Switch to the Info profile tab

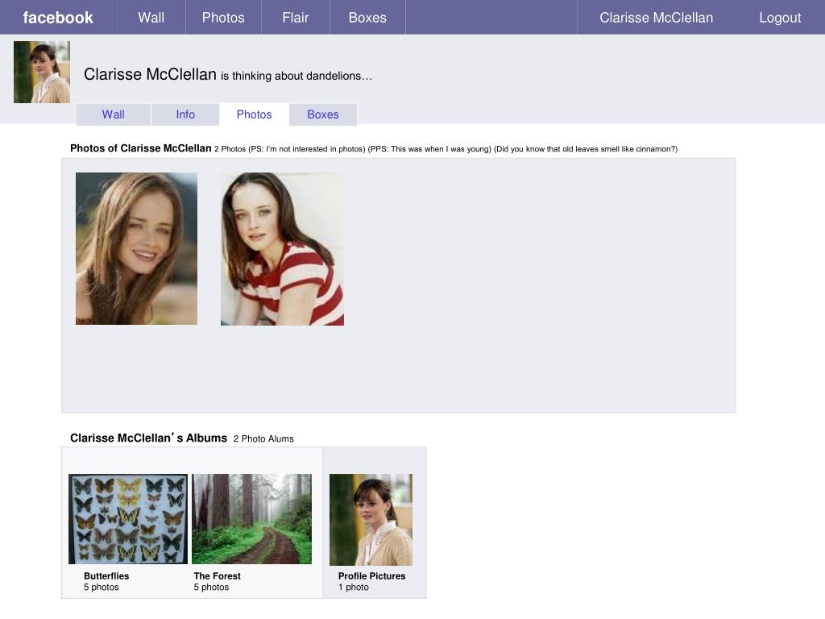click(185, 114)
